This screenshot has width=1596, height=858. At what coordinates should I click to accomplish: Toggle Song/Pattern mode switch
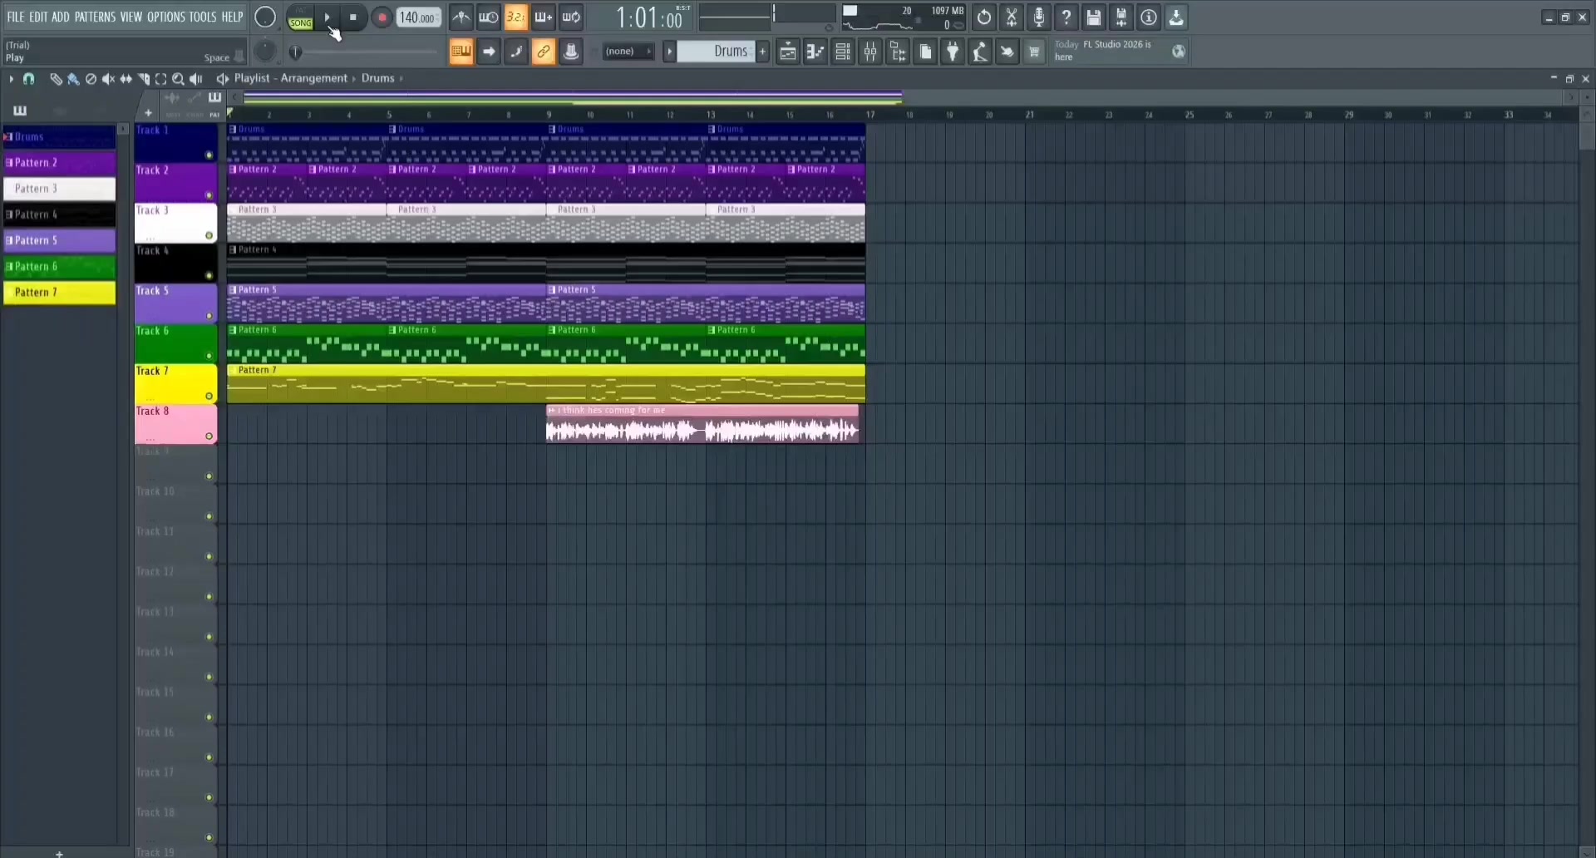pyautogui.click(x=300, y=17)
